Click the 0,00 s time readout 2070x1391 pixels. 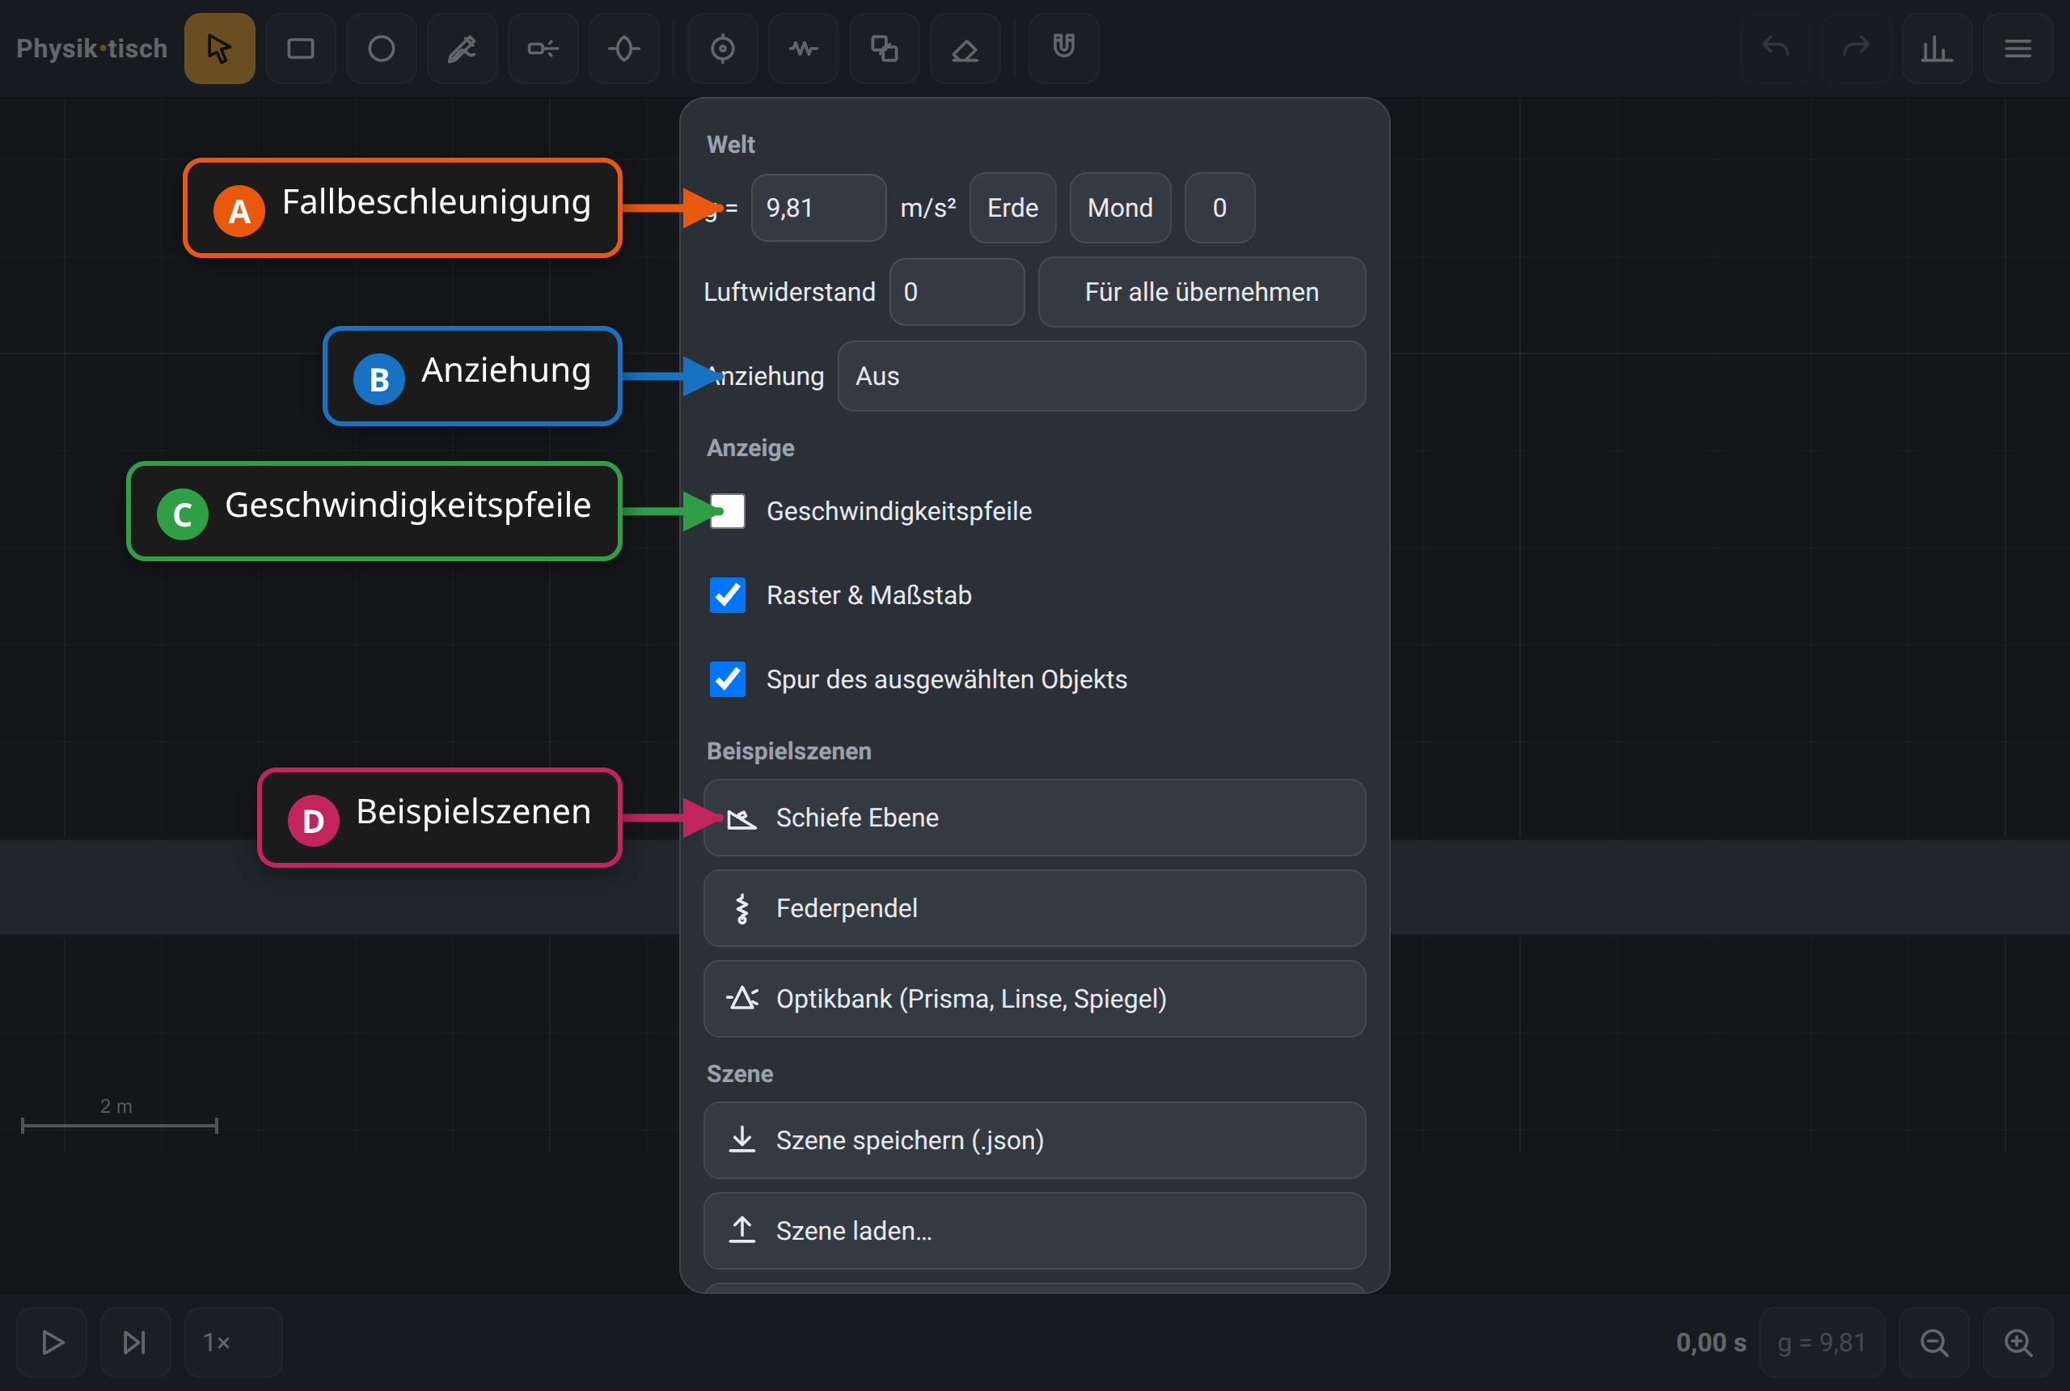(1711, 1342)
